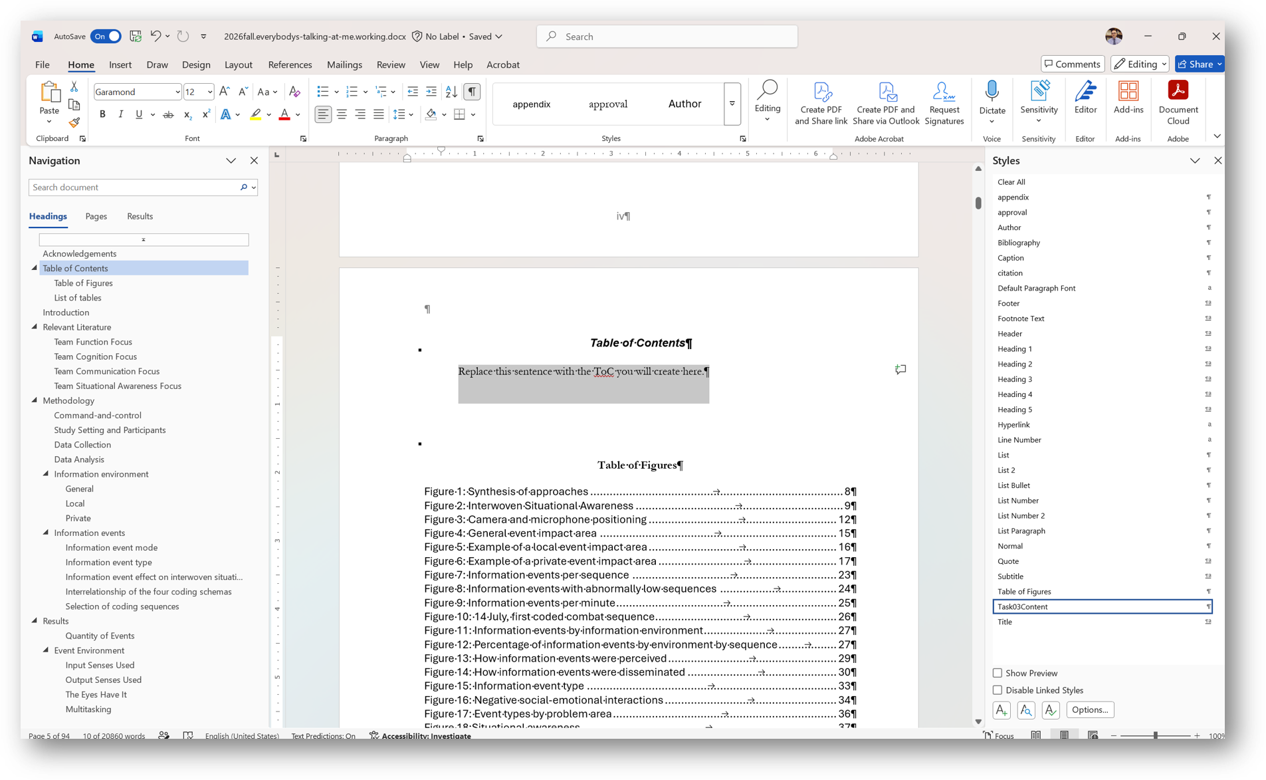1266x780 pixels.
Task: Click the Search document field in Navigation
Action: point(143,187)
